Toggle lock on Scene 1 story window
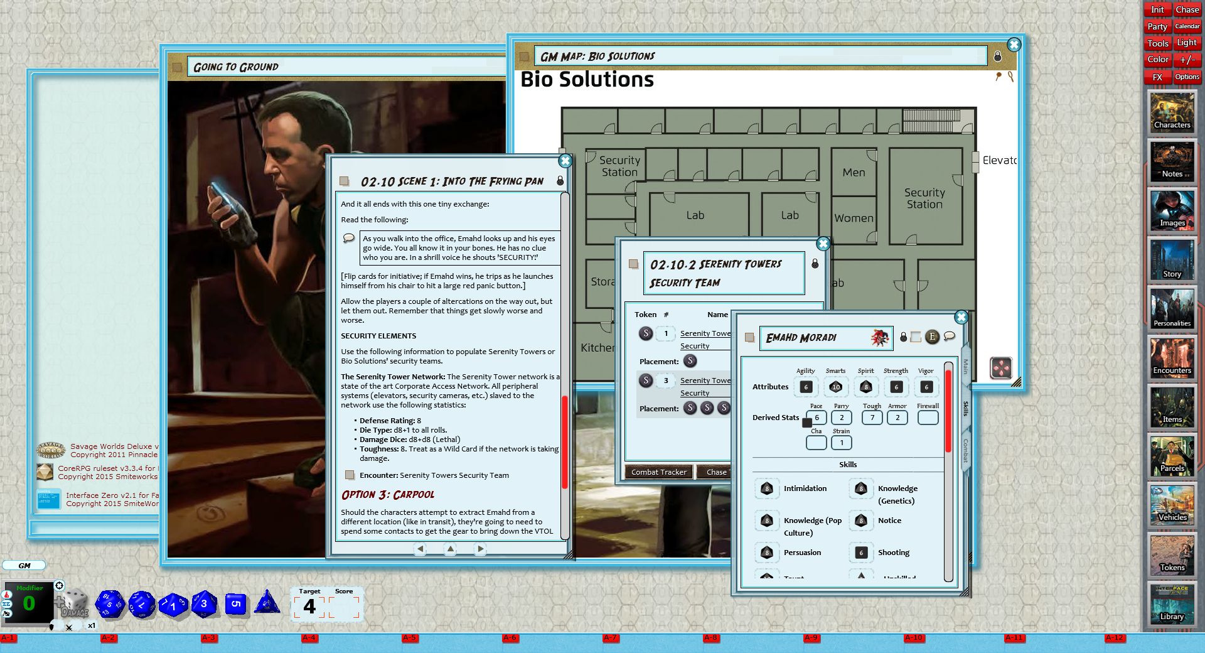 tap(560, 181)
